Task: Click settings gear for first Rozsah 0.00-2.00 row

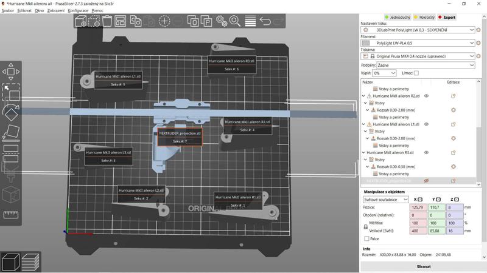Action: (x=453, y=110)
